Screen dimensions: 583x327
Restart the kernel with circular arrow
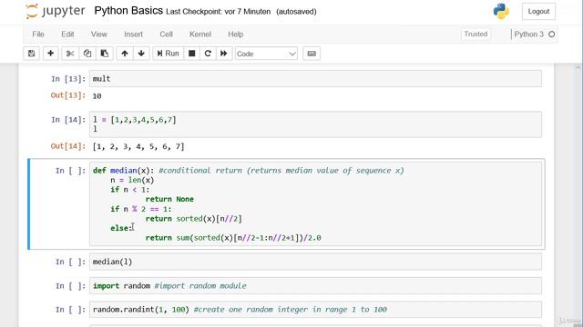(x=208, y=54)
